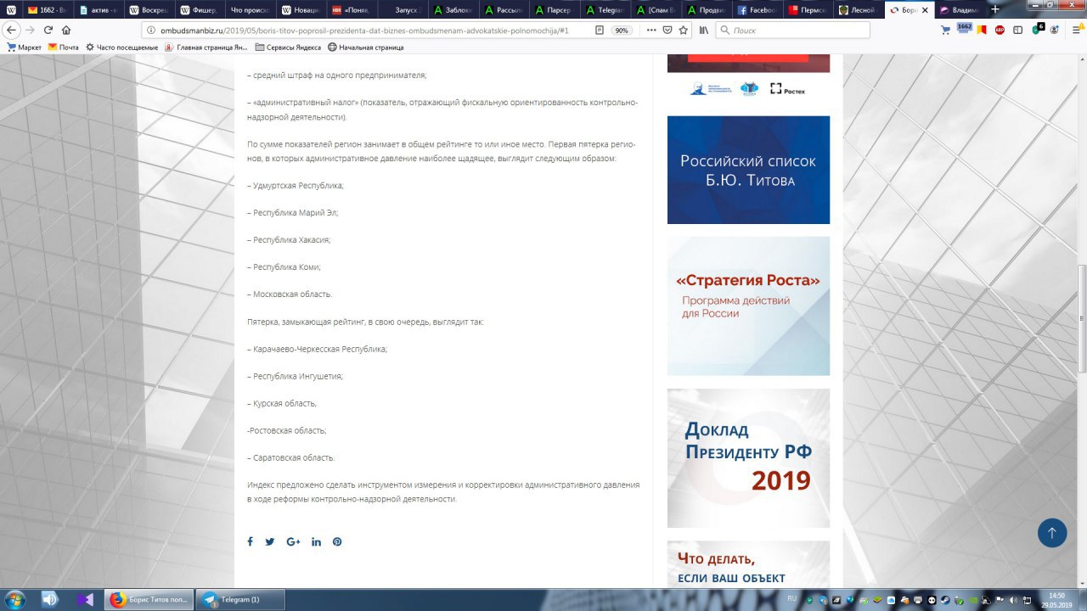This screenshot has width=1087, height=611.
Task: Open Часто посещаемые bookmark folder
Action: [x=122, y=48]
